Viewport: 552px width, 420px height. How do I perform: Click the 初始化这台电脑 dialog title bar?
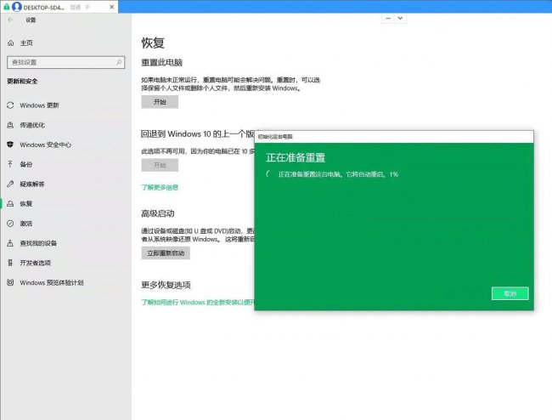pyautogui.click(x=394, y=137)
